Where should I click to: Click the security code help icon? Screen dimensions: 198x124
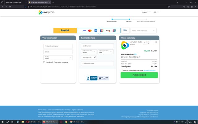click(x=95, y=57)
